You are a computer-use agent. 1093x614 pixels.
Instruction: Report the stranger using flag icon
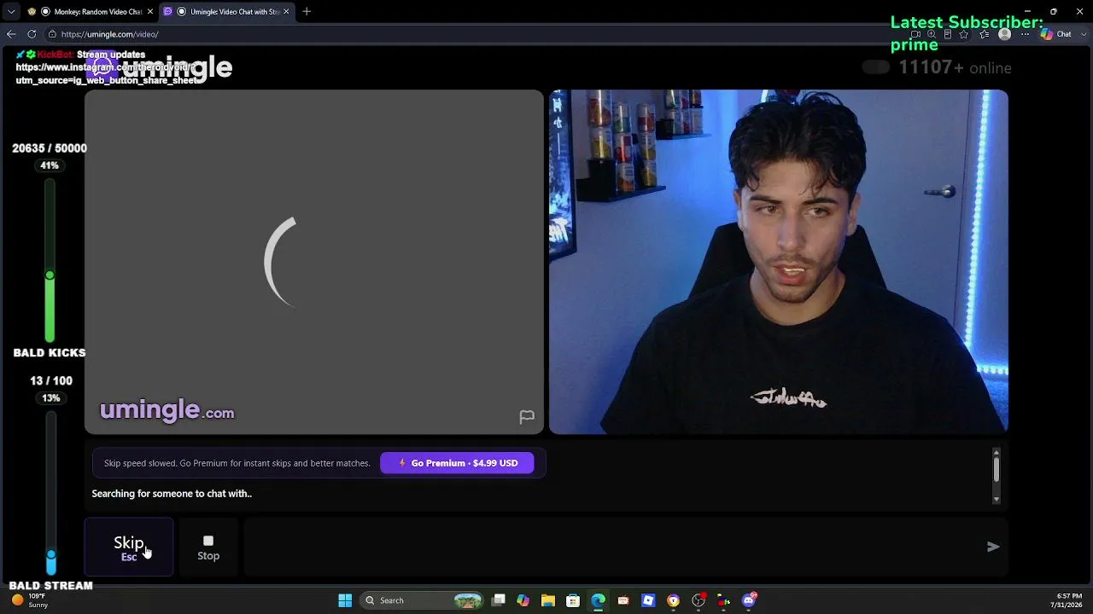pyautogui.click(x=527, y=417)
